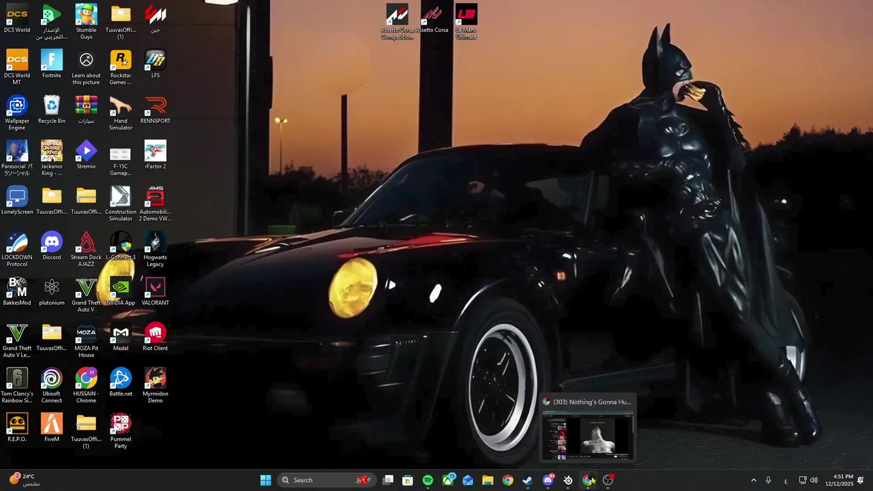
Task: Open the Medal desktop shortcut
Action: pos(121,337)
